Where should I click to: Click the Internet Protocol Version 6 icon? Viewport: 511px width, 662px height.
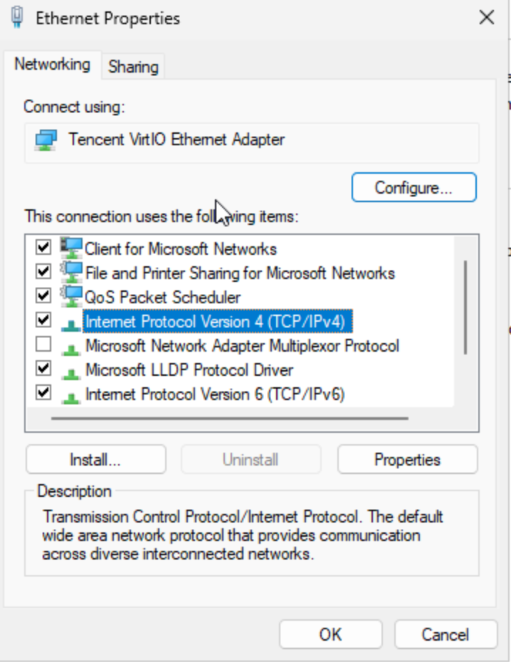click(71, 396)
